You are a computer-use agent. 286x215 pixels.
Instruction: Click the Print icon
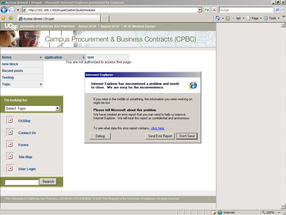[x=238, y=18]
